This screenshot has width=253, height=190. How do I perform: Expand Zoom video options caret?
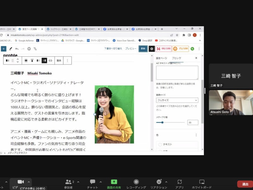[x=29, y=182]
